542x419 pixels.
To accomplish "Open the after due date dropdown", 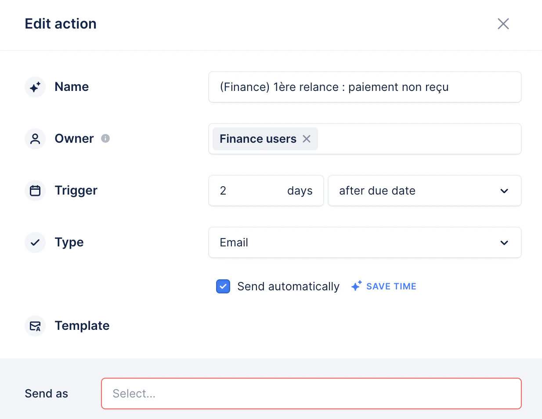I will [424, 191].
